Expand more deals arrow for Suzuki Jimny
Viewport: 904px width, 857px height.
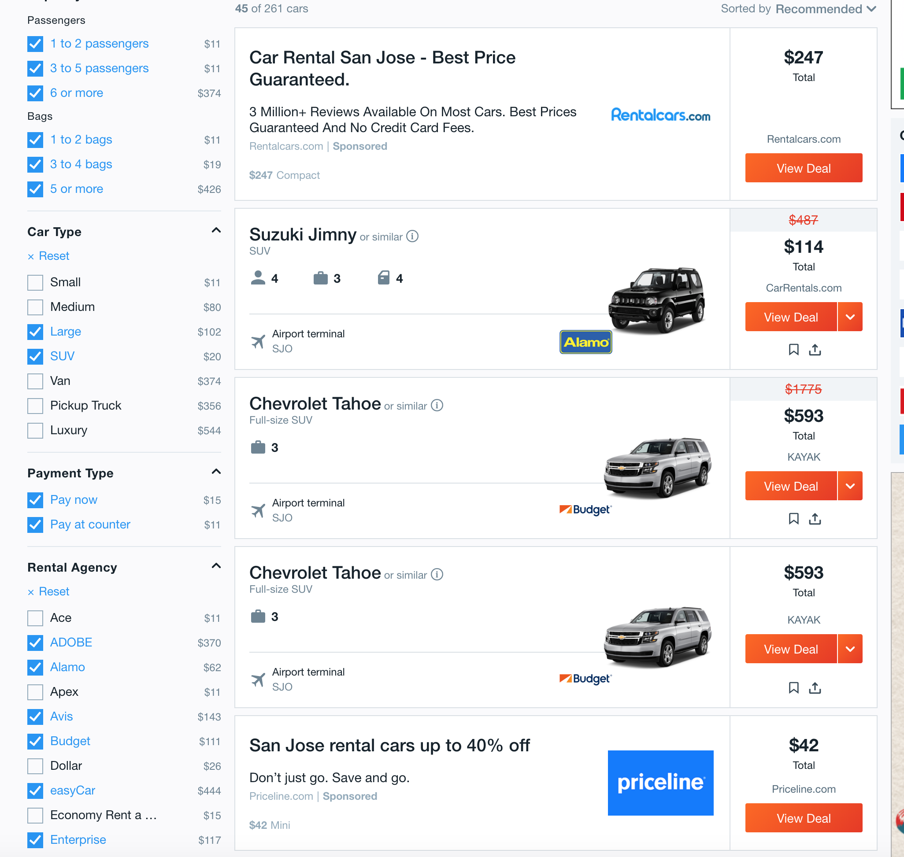click(850, 317)
